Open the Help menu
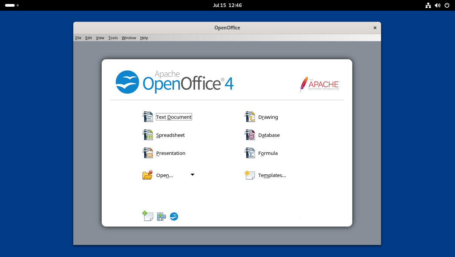This screenshot has height=257, width=455. (x=144, y=38)
